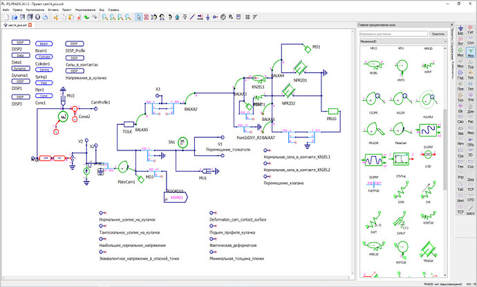Select the Гид hydraulics category icon
This screenshot has height=287, width=477.
[x=460, y=75]
